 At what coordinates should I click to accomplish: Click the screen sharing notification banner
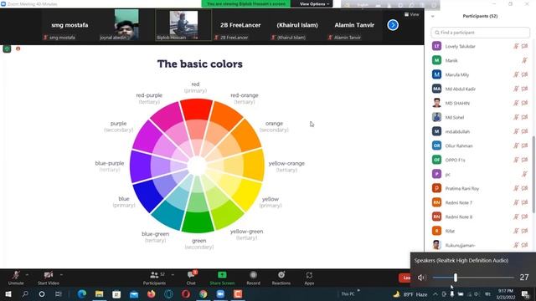[245, 3]
